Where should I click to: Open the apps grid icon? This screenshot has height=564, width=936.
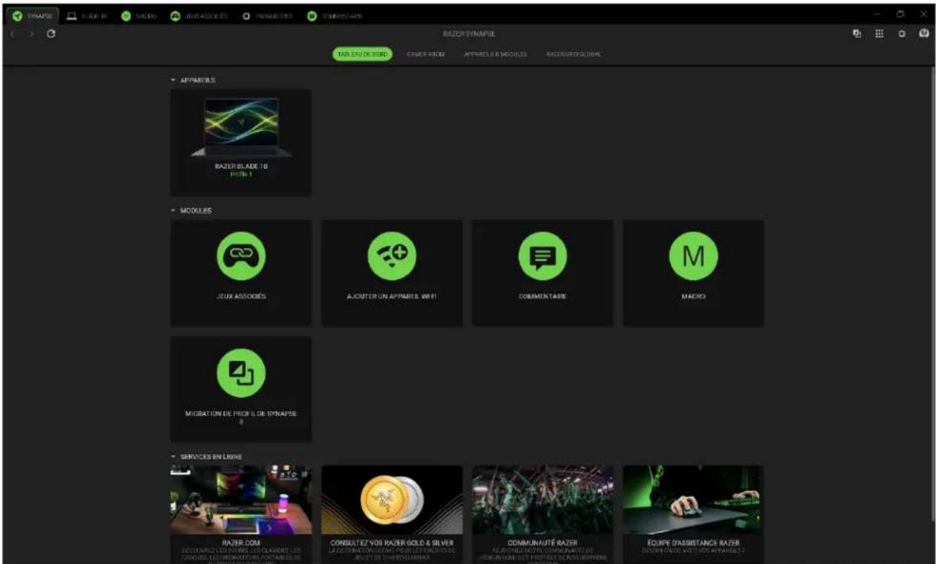[x=880, y=34]
